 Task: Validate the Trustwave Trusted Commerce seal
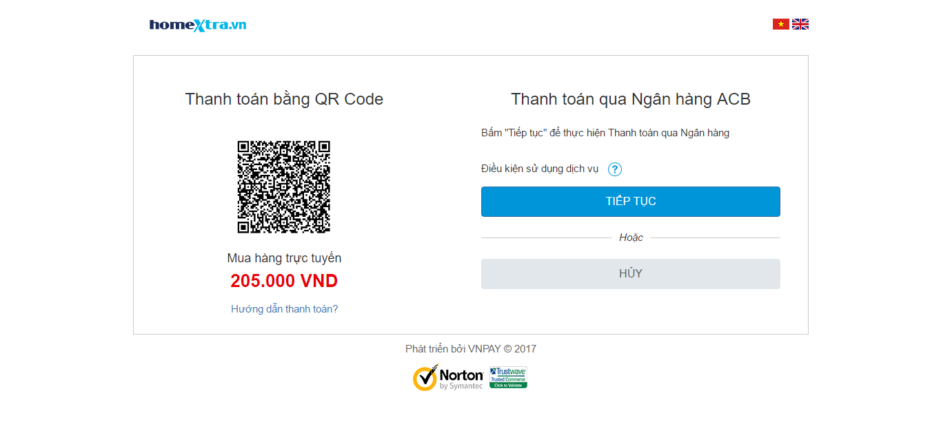[508, 378]
